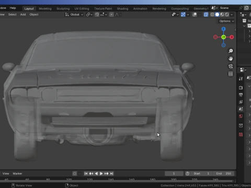Switch to solid shading
This screenshot has height=188, width=251.
click(217, 15)
